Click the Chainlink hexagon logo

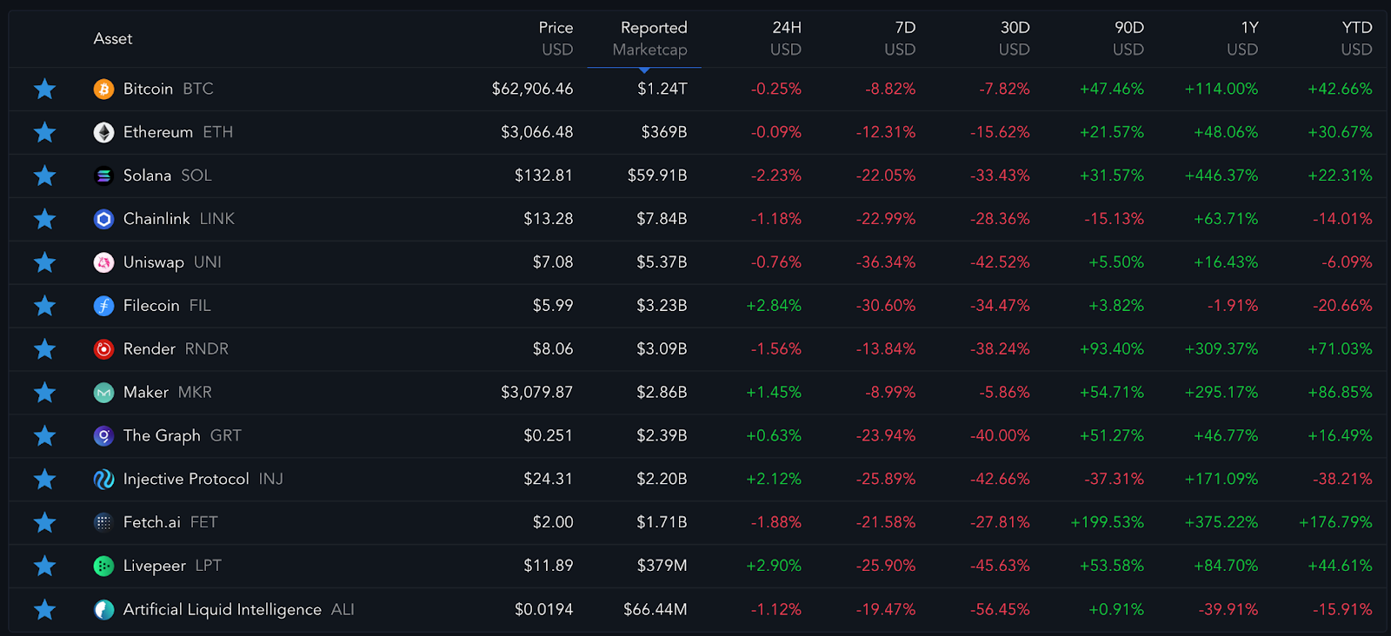pyautogui.click(x=103, y=219)
